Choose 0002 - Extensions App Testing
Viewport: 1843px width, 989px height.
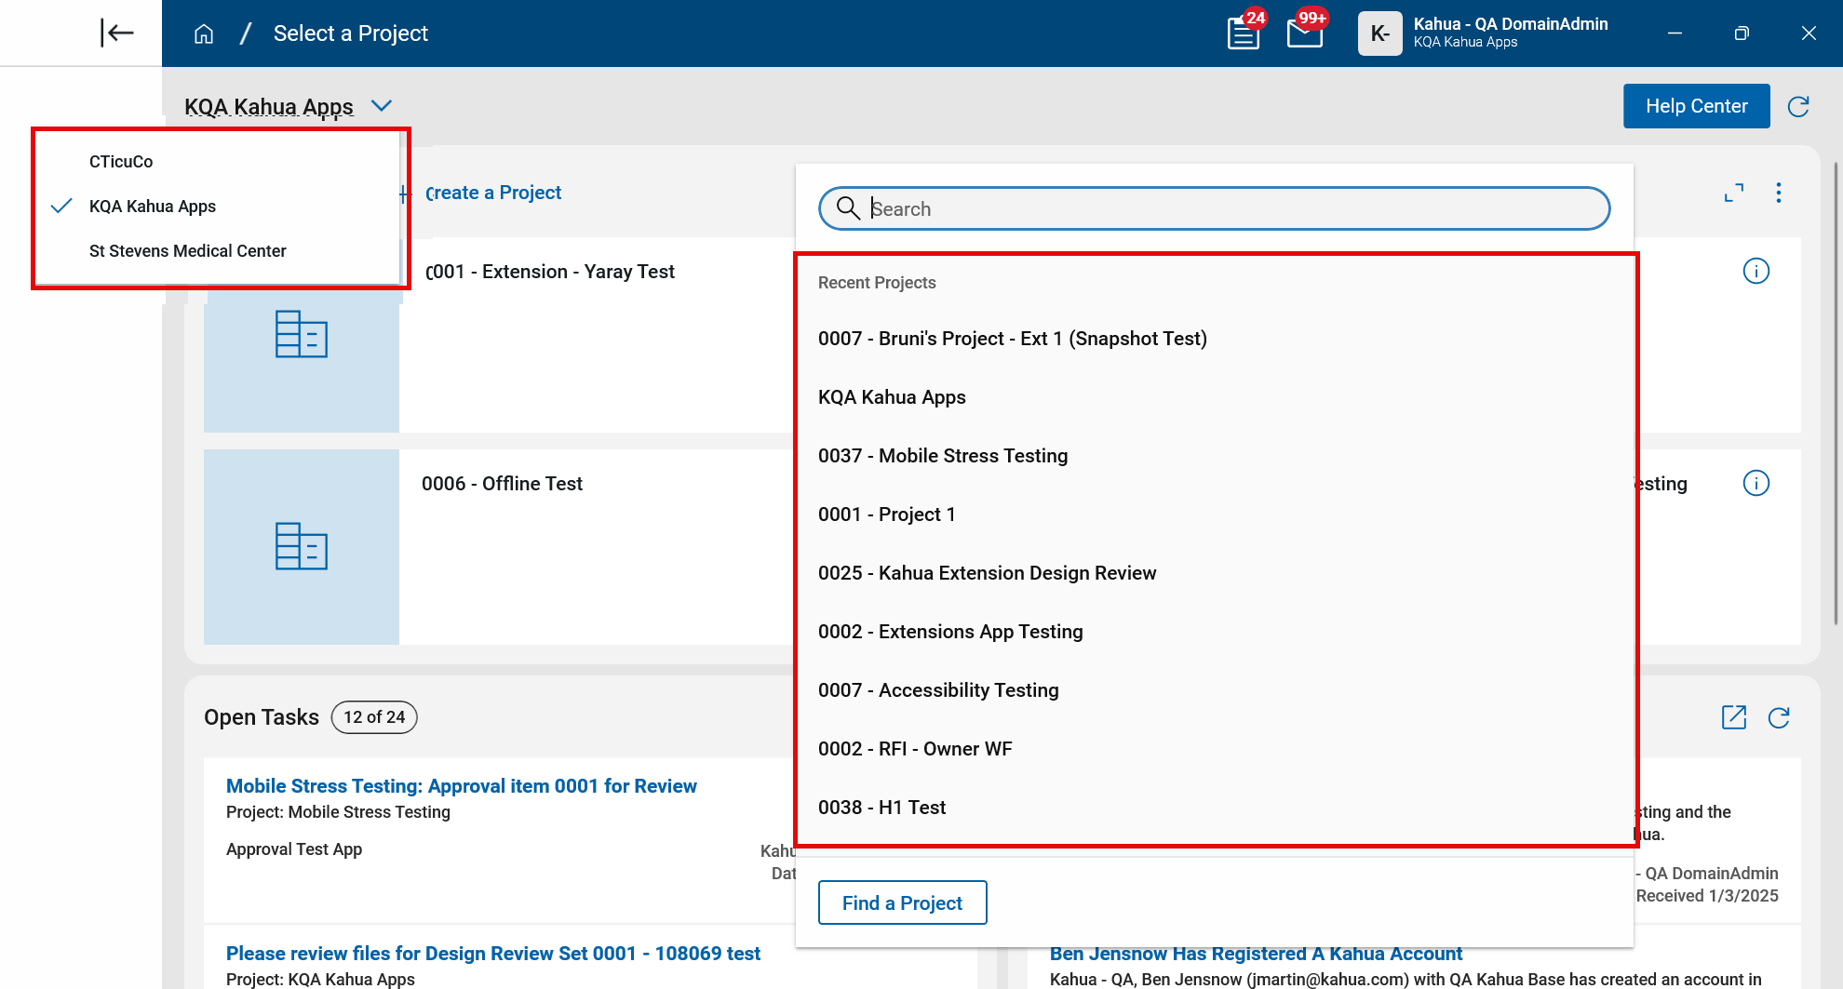[1214, 632]
